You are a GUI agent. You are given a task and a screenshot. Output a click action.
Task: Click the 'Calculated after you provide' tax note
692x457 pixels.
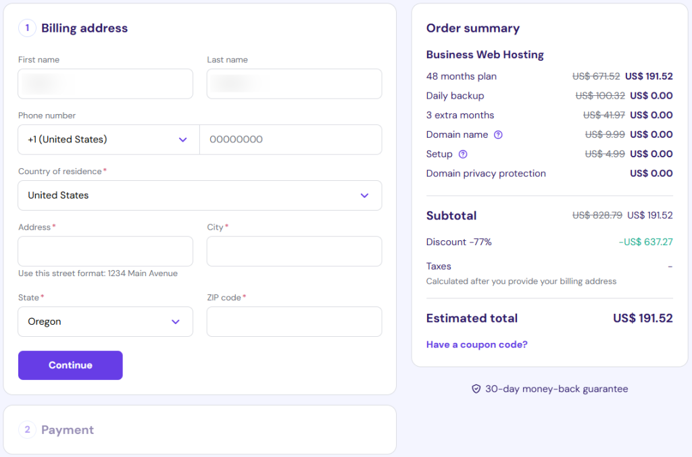click(x=521, y=281)
